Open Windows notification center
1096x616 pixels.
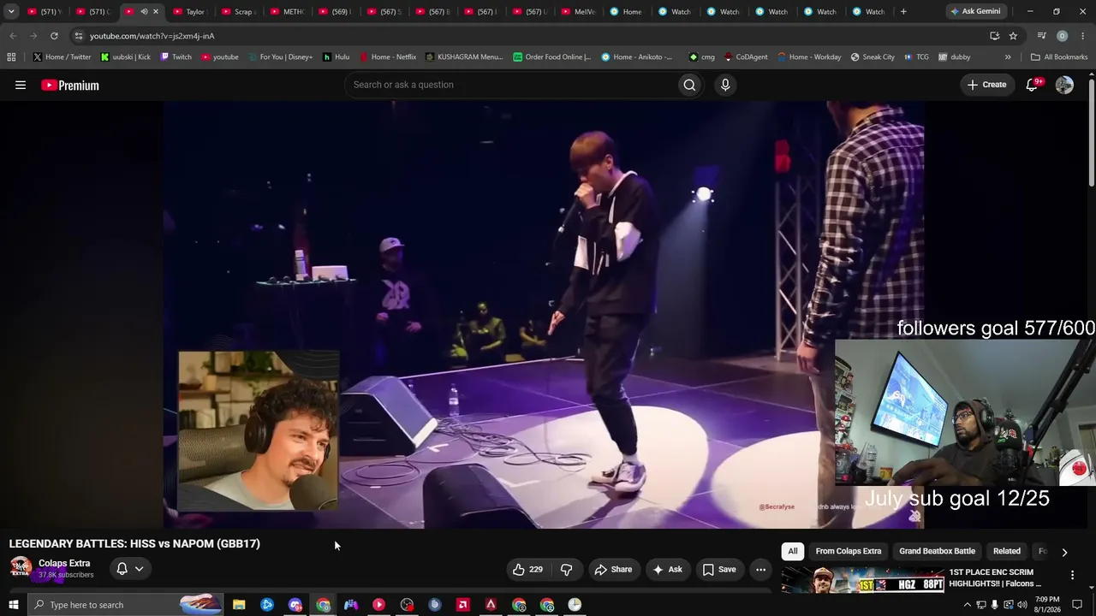click(1077, 605)
